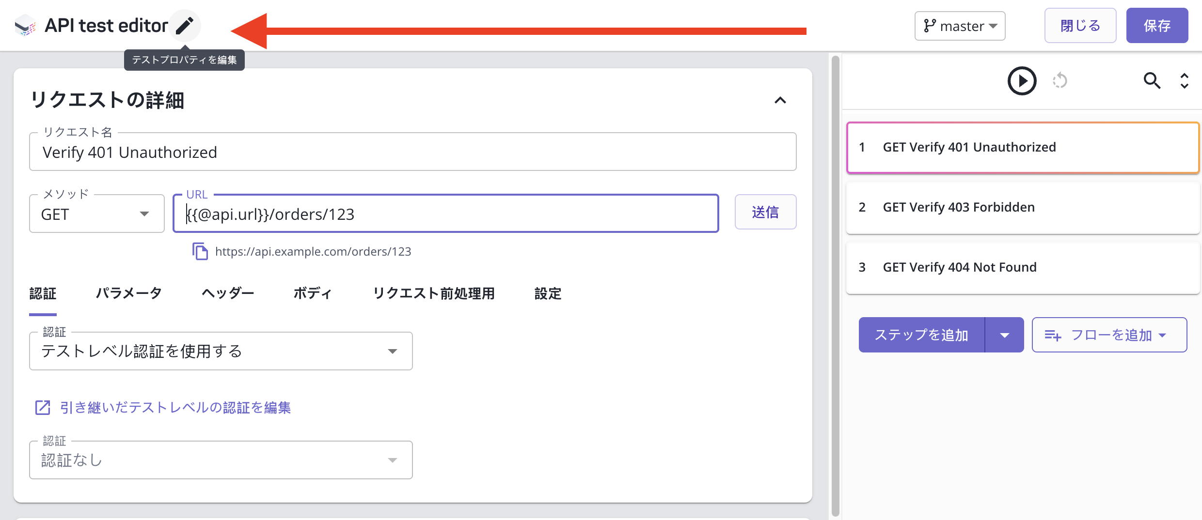
Task: Toggle expand/collapse all steps arrows icon
Action: click(1184, 80)
